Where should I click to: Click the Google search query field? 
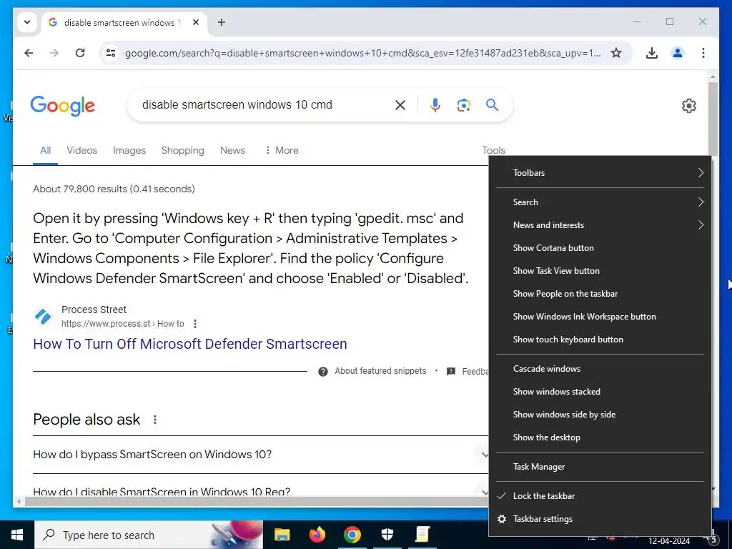click(x=264, y=104)
